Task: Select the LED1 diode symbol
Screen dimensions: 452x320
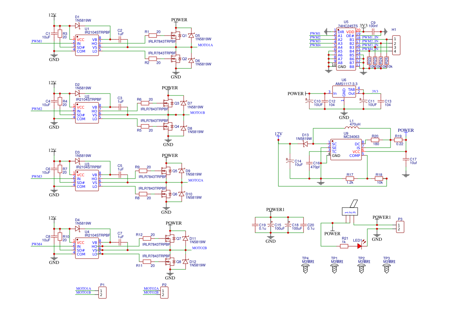Action: pyautogui.click(x=360, y=246)
